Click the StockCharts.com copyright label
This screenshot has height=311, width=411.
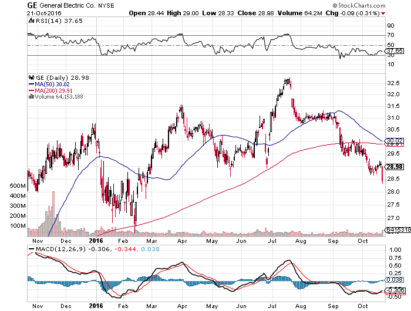click(x=359, y=5)
